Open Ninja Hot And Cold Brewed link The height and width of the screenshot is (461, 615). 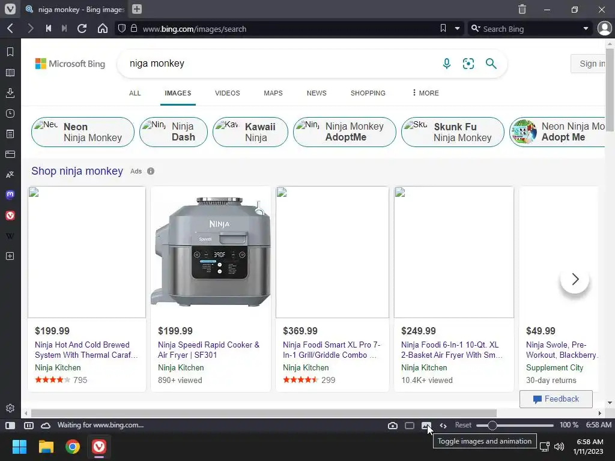tap(86, 350)
